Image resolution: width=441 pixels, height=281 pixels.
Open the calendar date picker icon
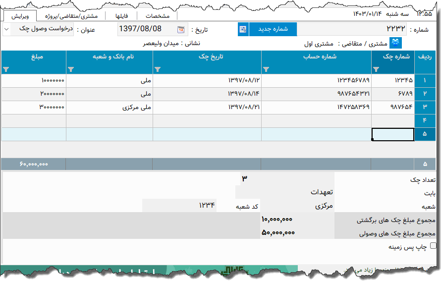pyautogui.click(x=181, y=29)
